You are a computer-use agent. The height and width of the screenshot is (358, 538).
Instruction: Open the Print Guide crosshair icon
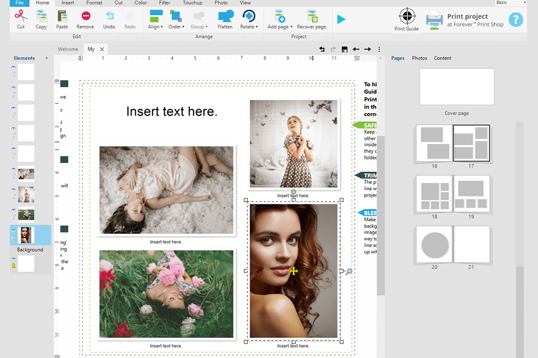click(x=407, y=16)
